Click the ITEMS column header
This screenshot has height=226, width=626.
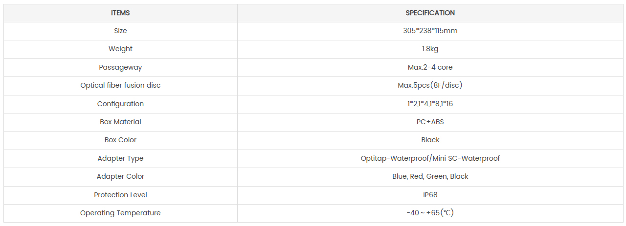[120, 13]
